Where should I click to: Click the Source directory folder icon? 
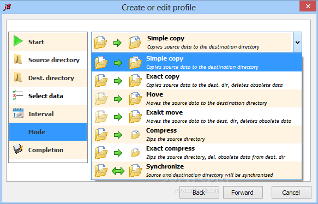pyautogui.click(x=18, y=59)
